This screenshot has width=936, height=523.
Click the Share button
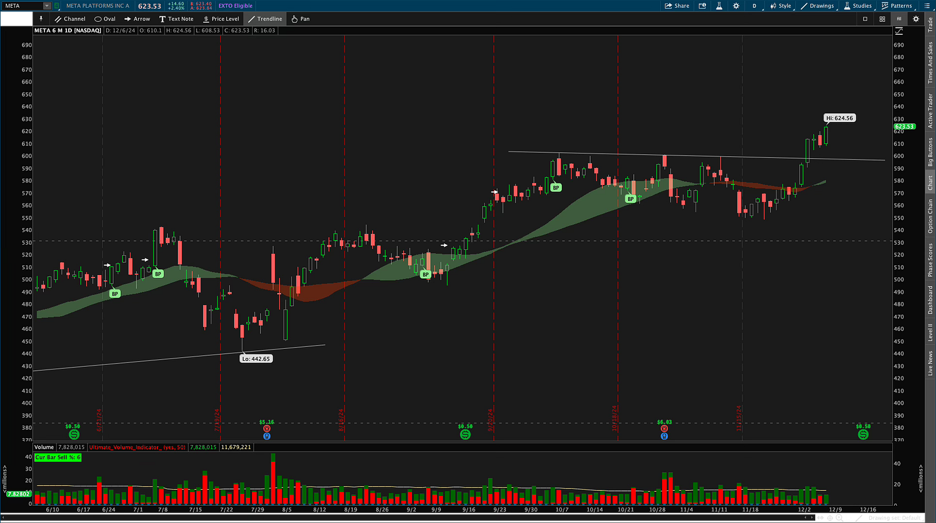(678, 6)
